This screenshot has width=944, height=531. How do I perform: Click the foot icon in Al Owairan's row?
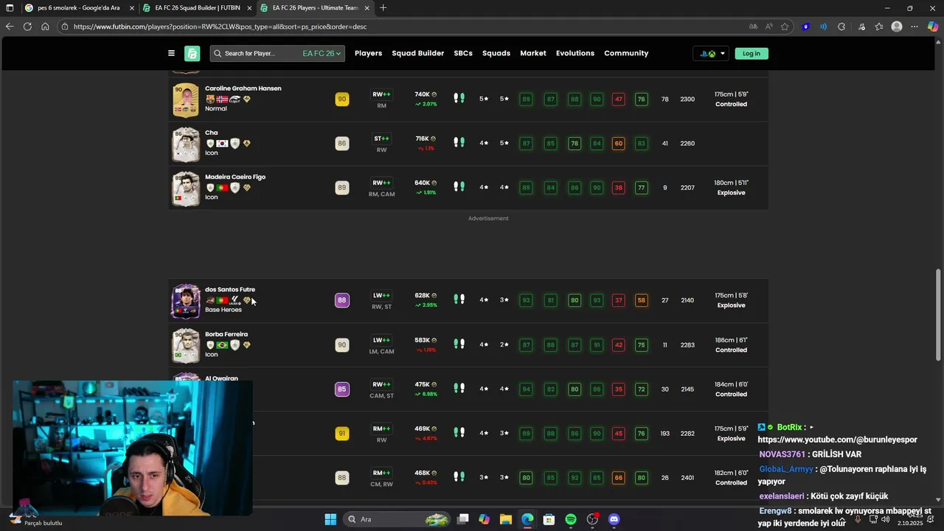point(459,389)
